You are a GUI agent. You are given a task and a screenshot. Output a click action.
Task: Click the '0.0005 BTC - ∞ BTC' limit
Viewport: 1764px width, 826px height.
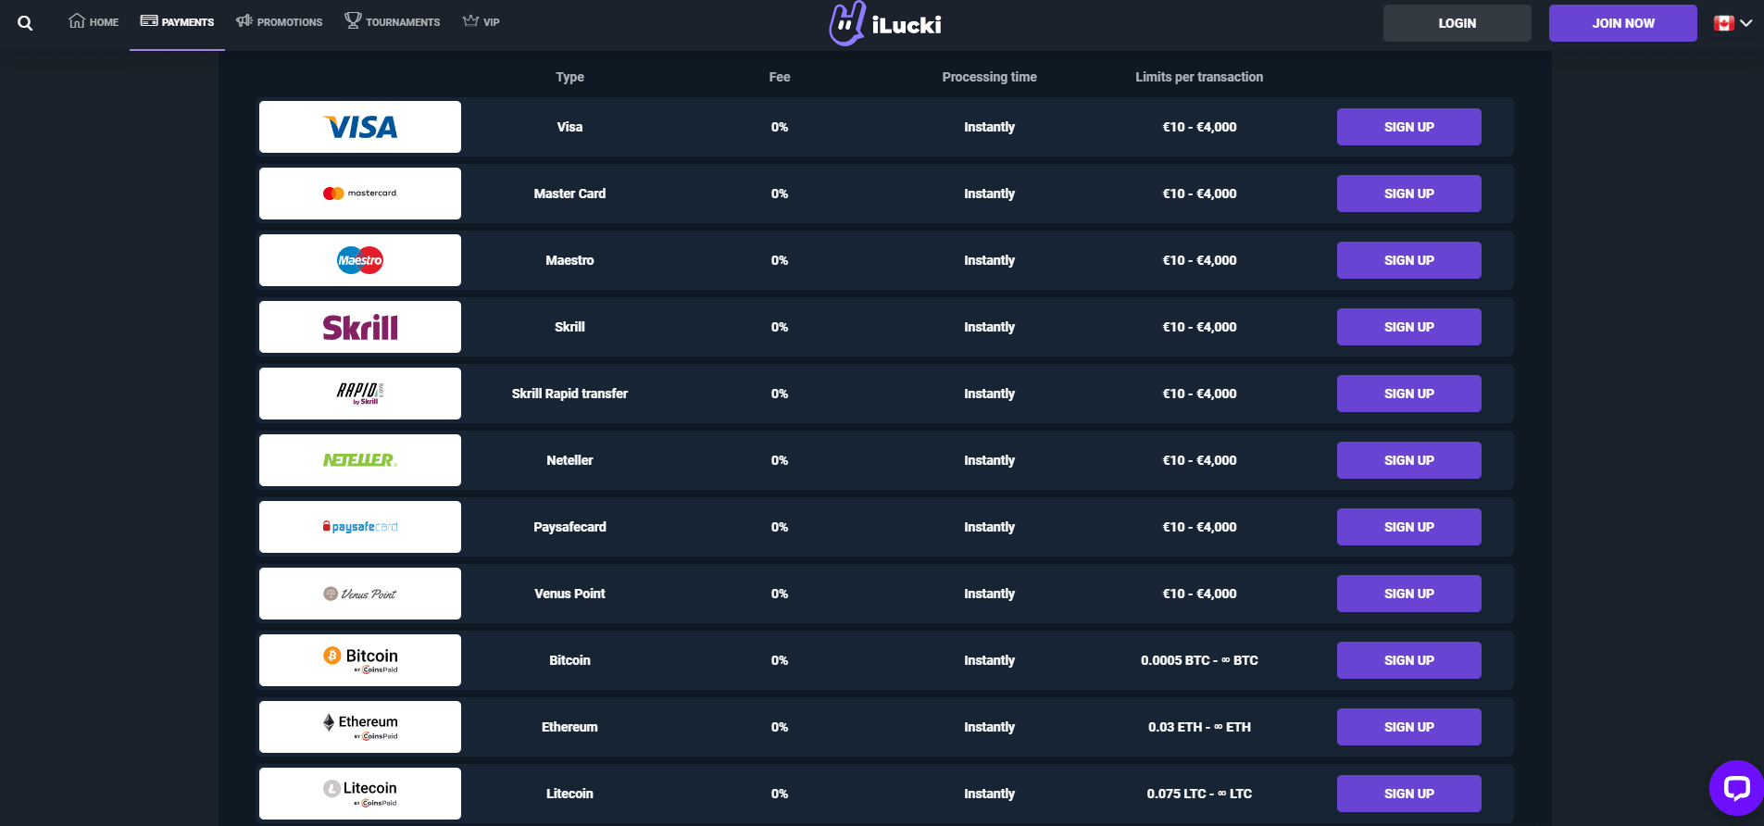pyautogui.click(x=1199, y=660)
